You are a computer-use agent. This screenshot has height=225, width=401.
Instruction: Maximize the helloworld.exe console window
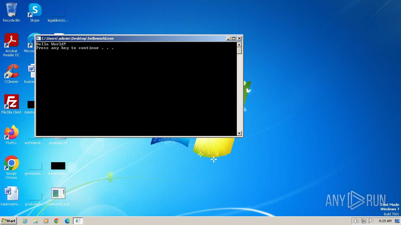[x=233, y=38]
